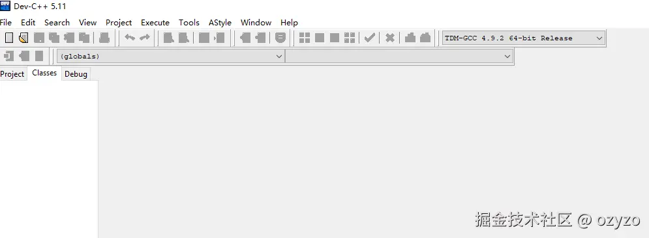Viewport: 649px width, 238px height.
Task: Open the View menu
Action: point(88,22)
